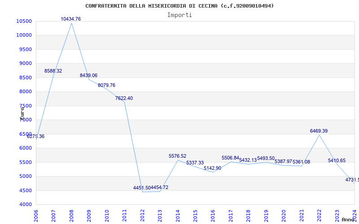
Task: Select the 5387.97 data label
Action: [x=284, y=161]
